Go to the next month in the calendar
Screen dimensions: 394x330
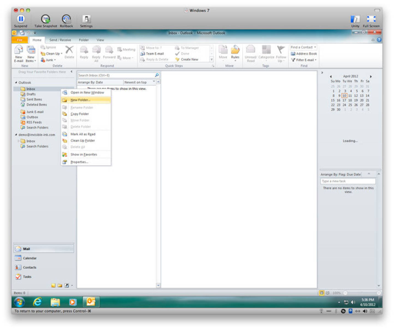371,76
